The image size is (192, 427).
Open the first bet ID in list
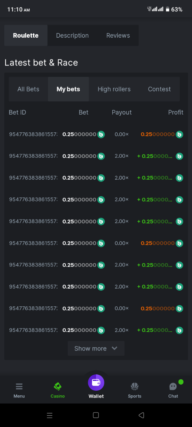click(33, 135)
